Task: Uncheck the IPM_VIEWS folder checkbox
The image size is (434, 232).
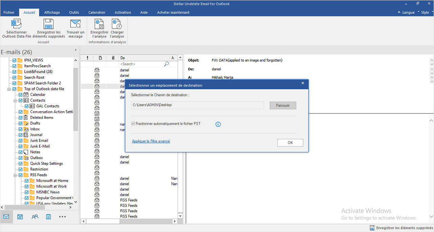Action: (14, 60)
